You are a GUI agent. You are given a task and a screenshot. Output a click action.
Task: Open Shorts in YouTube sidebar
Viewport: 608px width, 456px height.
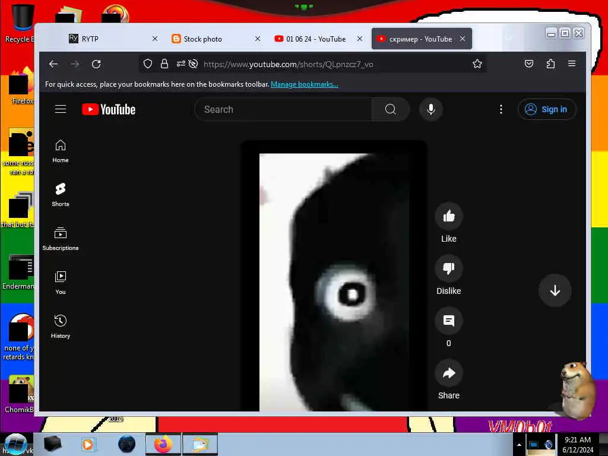click(x=61, y=195)
